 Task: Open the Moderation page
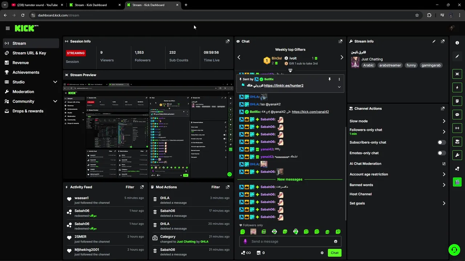31,92
